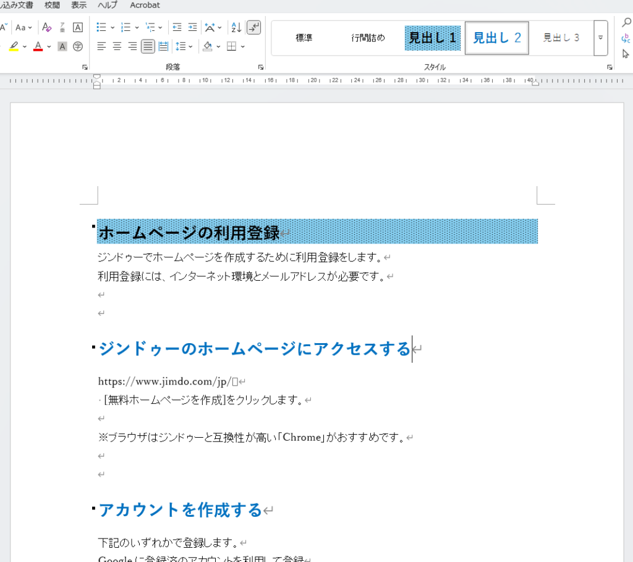
Task: Open the bullet list dropdown arrow
Action: pyautogui.click(x=113, y=27)
